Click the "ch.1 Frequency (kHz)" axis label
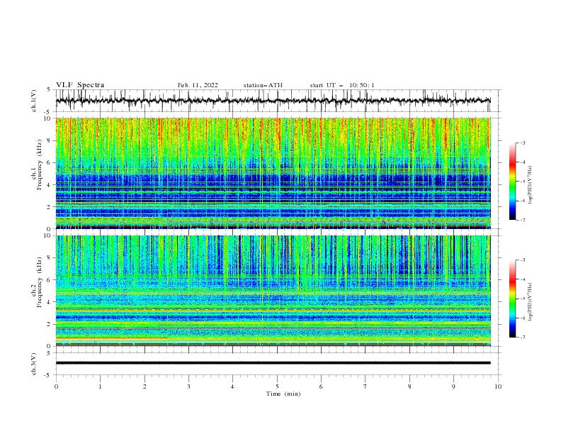 click(38, 165)
